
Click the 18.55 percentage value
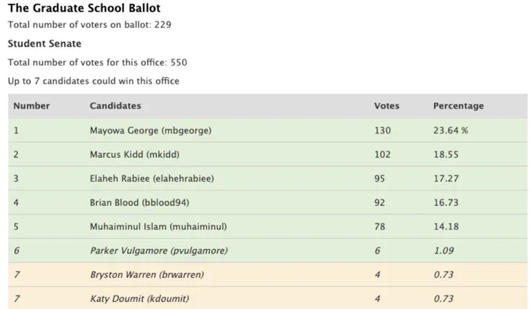pyautogui.click(x=446, y=154)
